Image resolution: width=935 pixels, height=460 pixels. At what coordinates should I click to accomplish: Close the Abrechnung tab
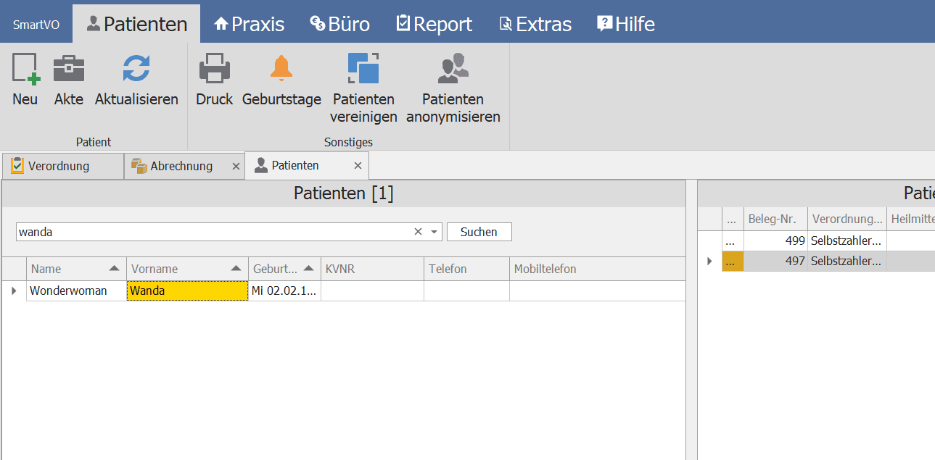point(236,167)
